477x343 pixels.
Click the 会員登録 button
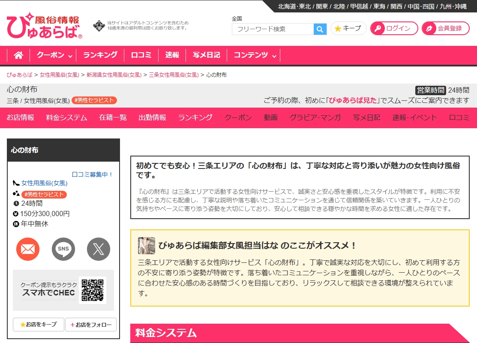(x=445, y=28)
